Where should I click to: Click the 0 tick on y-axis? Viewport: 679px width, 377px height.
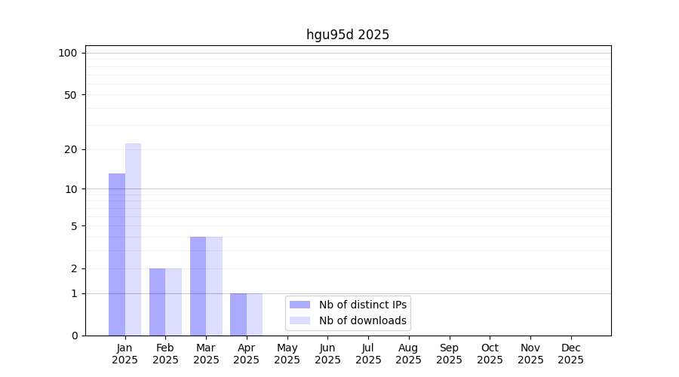[74, 336]
